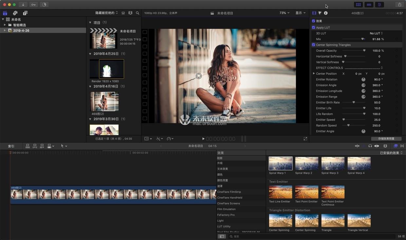Click the import media arrow icon

(23, 5)
